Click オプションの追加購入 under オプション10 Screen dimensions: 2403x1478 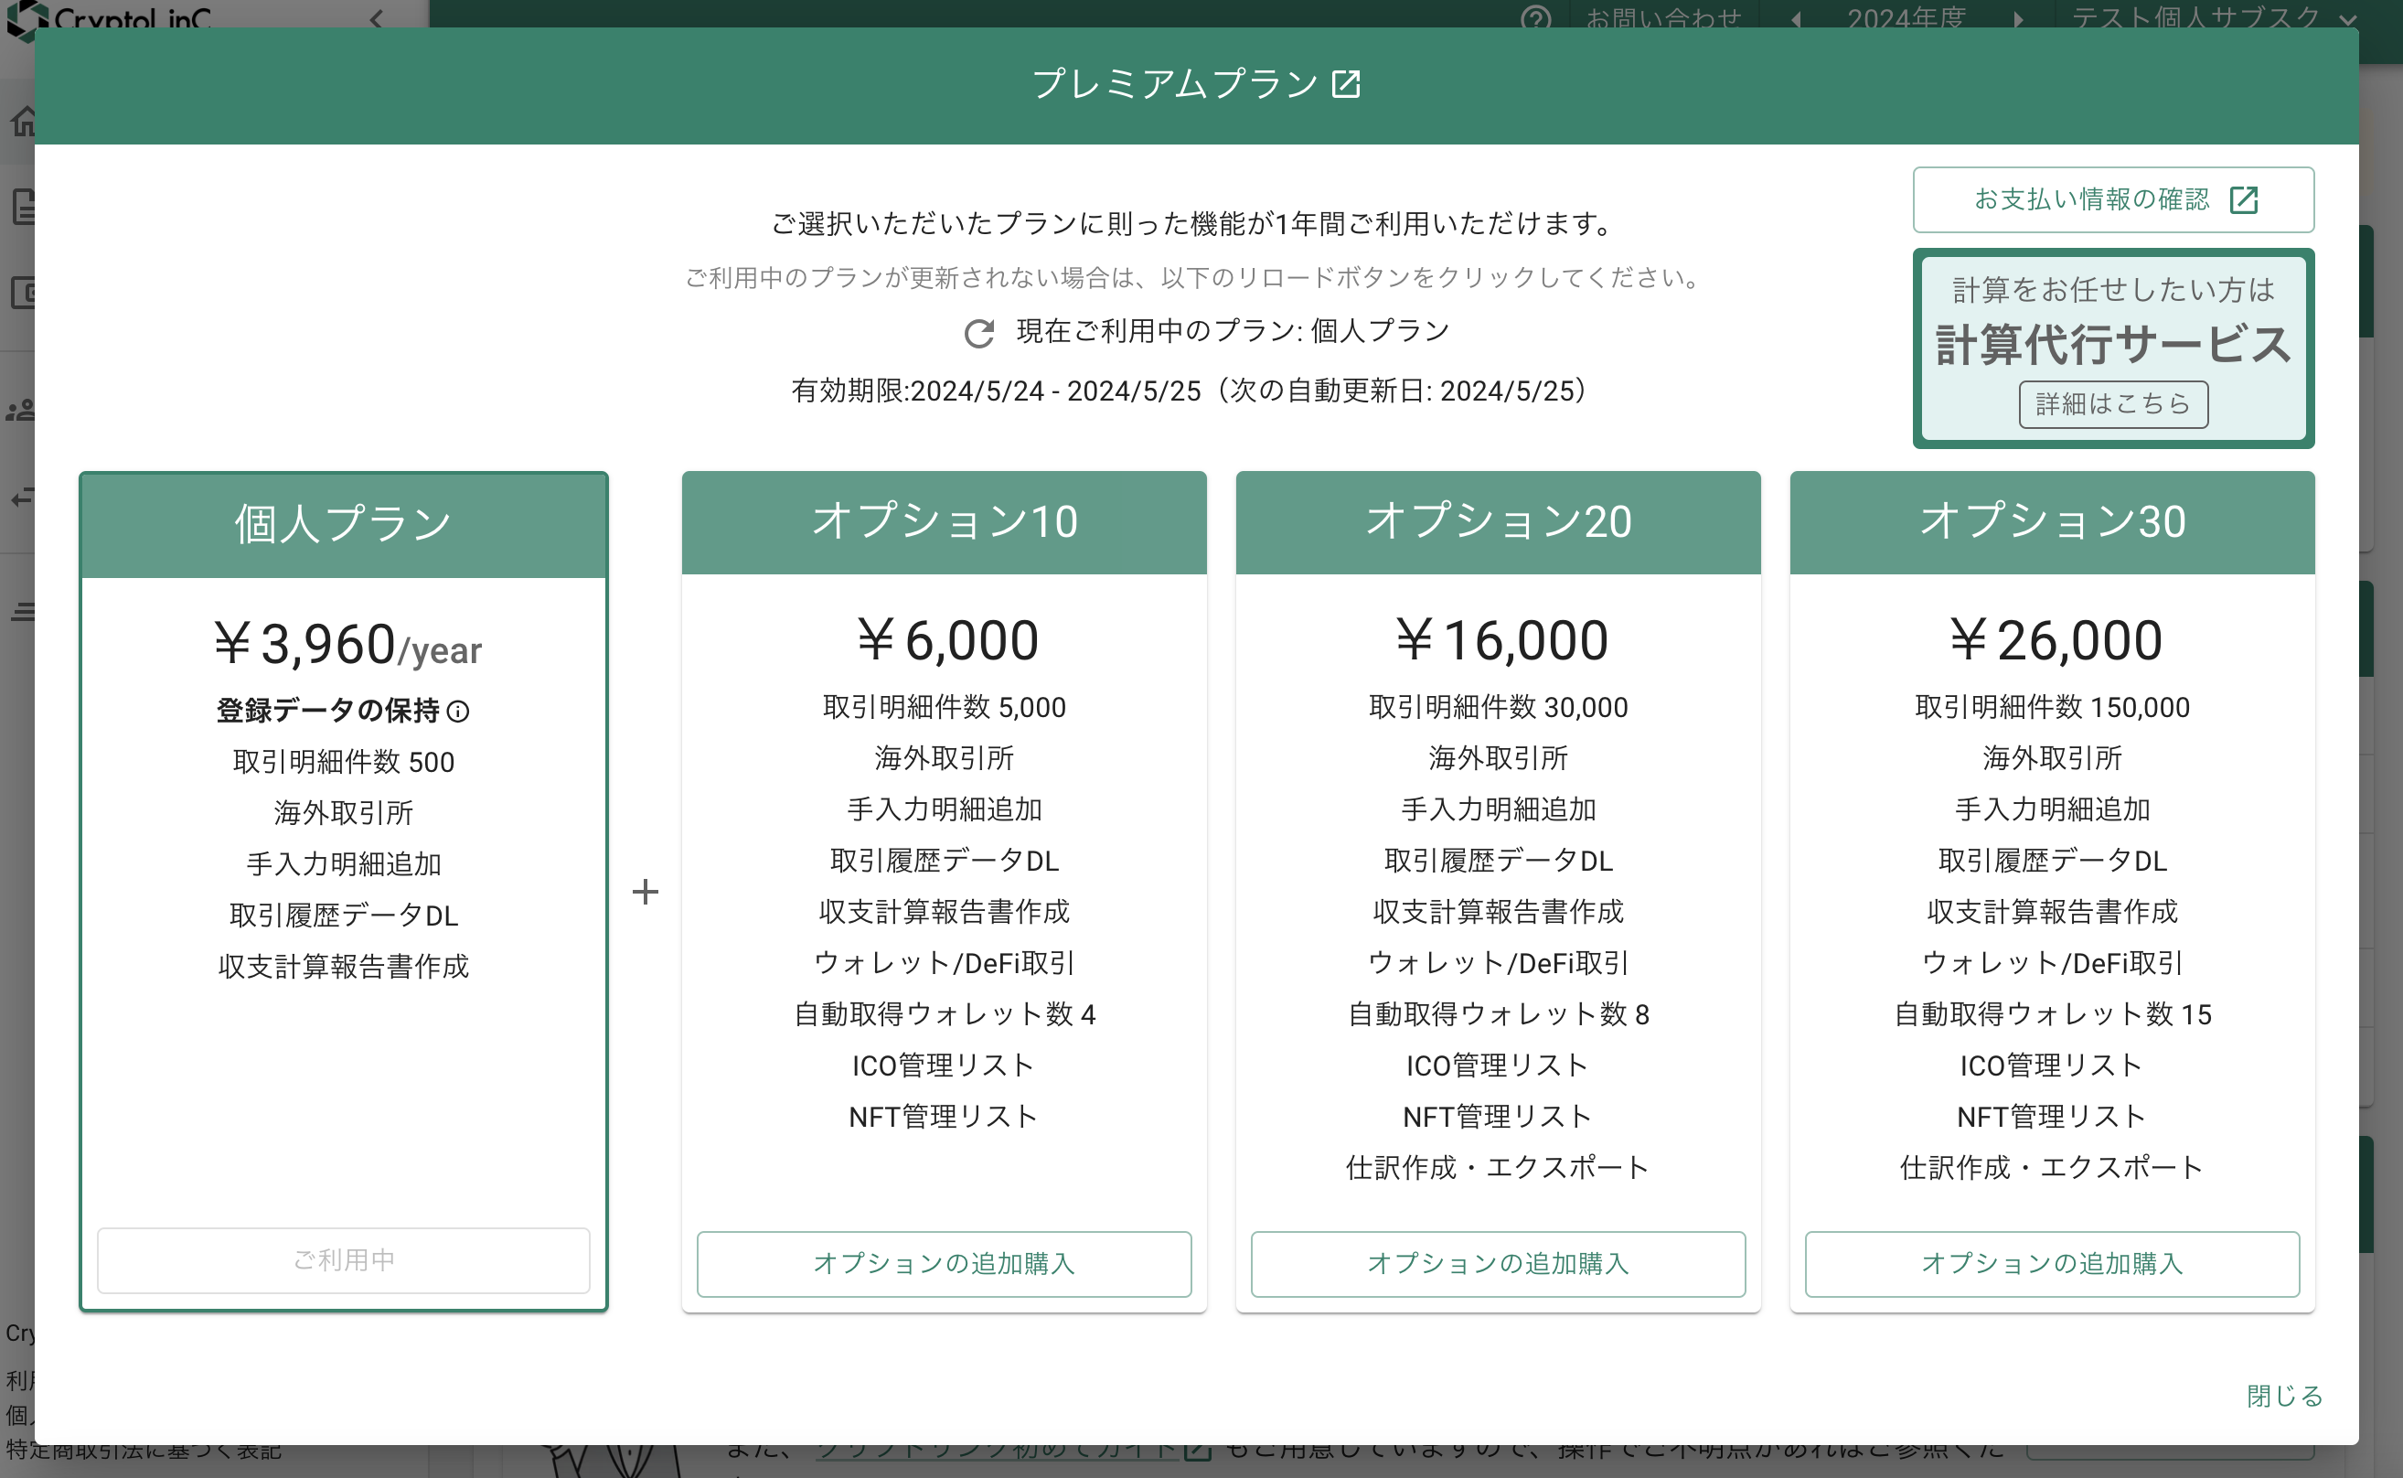943,1263
